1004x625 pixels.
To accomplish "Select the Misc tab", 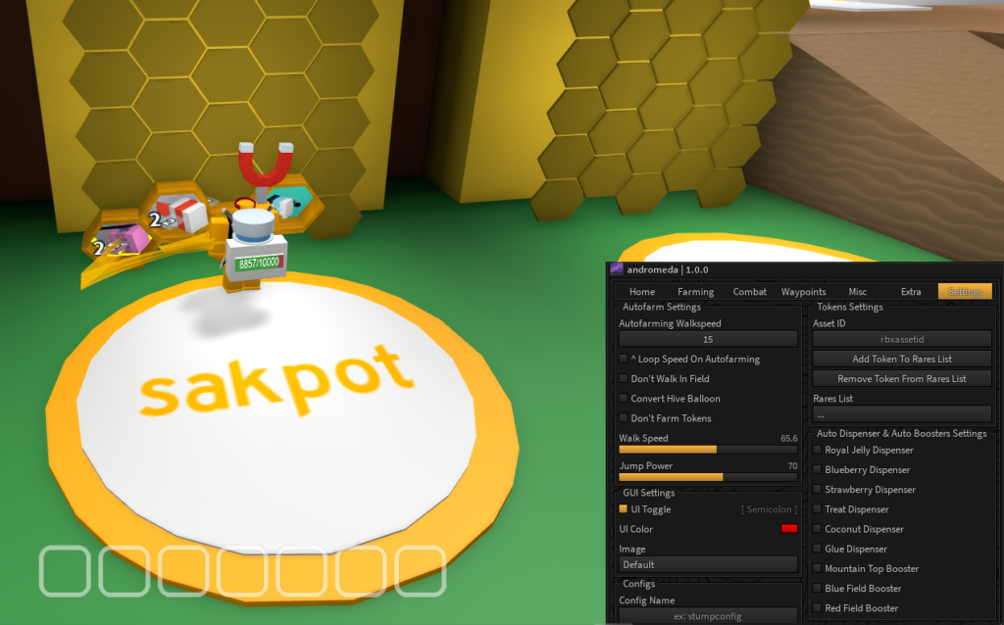I will [857, 292].
